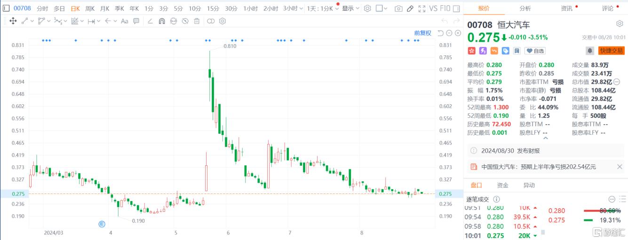Click the red Hong Kong market badge
Screen dimensions: 628x240
coord(471,51)
